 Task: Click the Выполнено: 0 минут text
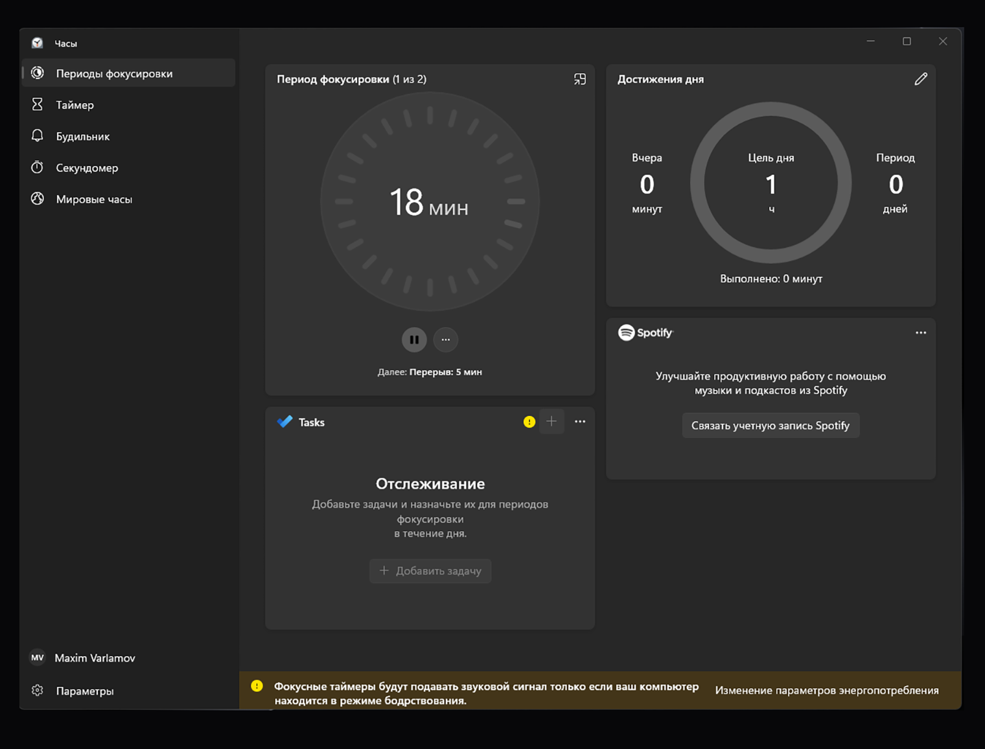(x=771, y=279)
